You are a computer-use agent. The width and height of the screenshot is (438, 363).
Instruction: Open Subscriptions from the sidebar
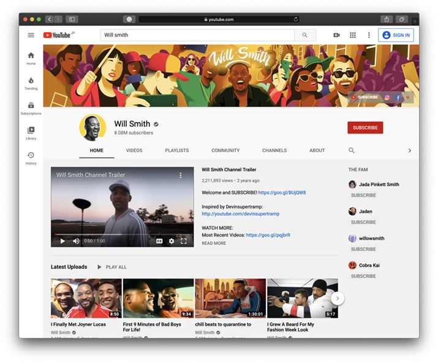pos(31,108)
